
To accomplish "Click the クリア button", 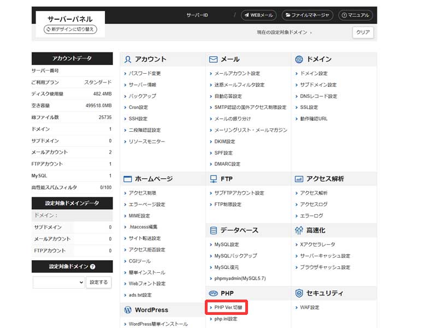I will (x=363, y=32).
